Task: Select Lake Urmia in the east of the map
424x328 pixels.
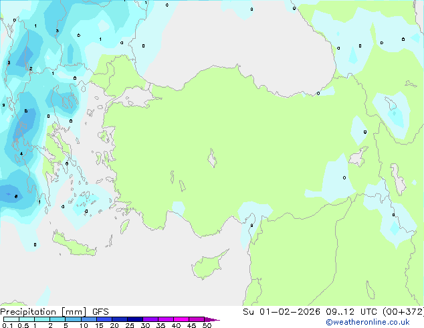Action: pyautogui.click(x=398, y=179)
